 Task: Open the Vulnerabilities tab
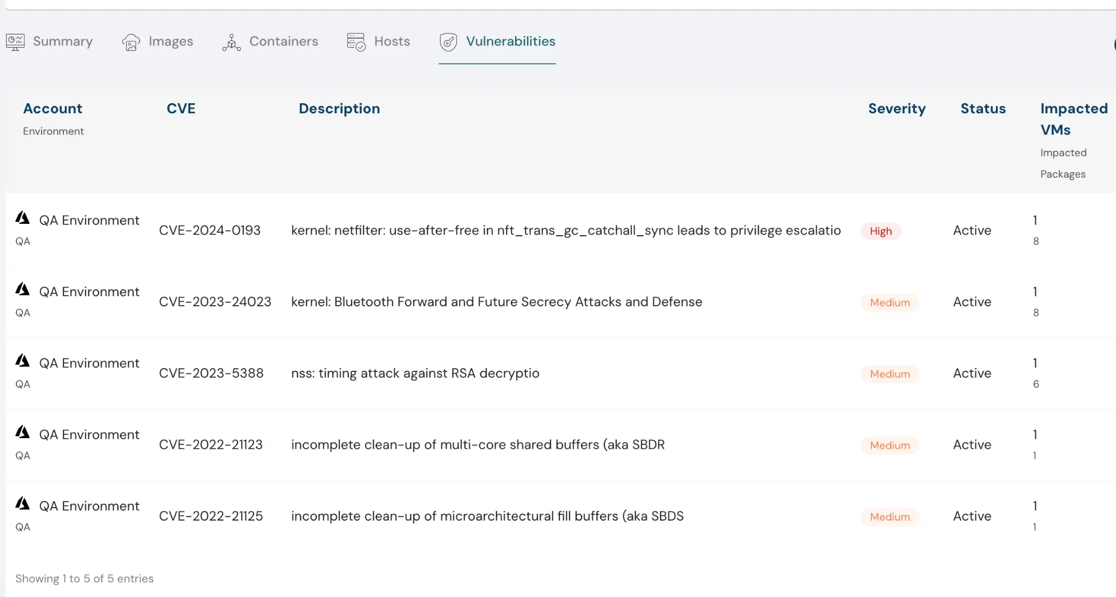(x=511, y=41)
